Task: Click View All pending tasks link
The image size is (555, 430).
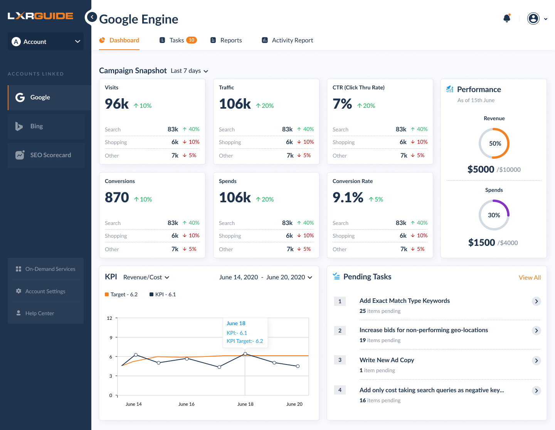Action: tap(530, 278)
